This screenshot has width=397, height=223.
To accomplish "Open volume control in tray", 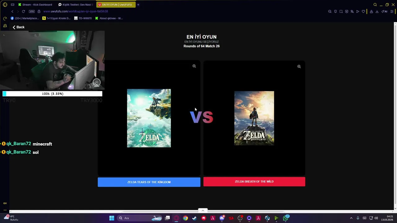I will (376, 218).
